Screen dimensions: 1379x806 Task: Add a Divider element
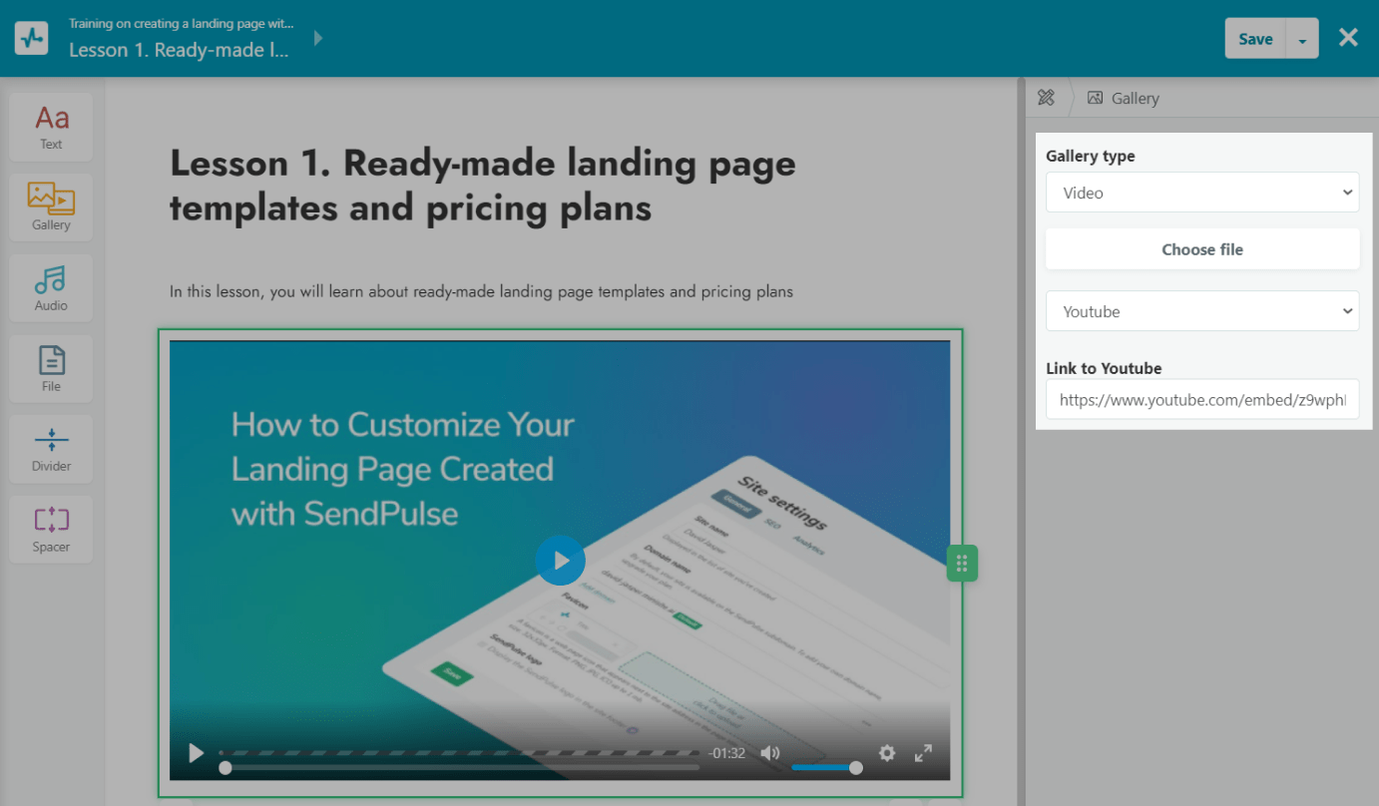51,448
